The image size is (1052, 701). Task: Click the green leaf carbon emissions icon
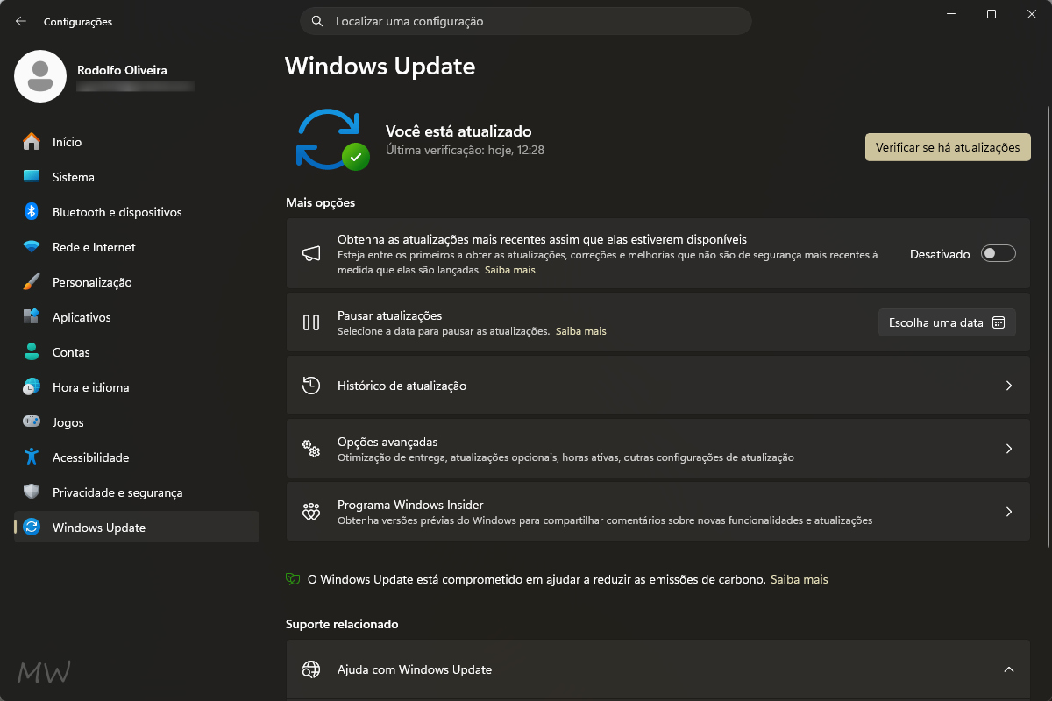pos(293,579)
